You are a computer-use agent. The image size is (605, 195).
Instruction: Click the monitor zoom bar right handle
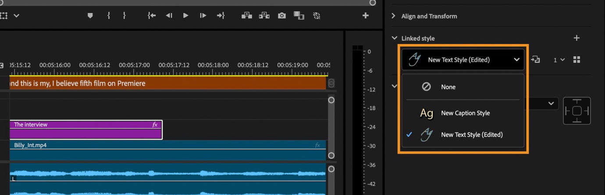point(373,2)
